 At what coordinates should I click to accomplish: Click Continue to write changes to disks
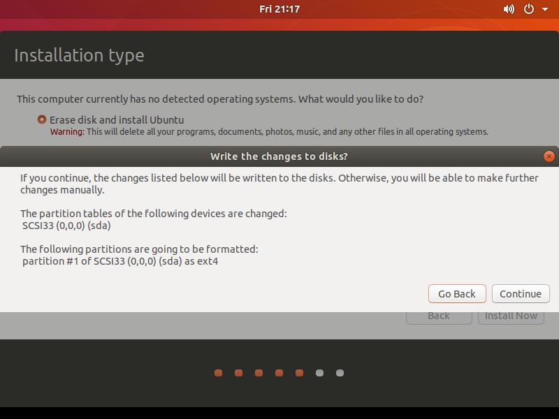[x=521, y=294]
